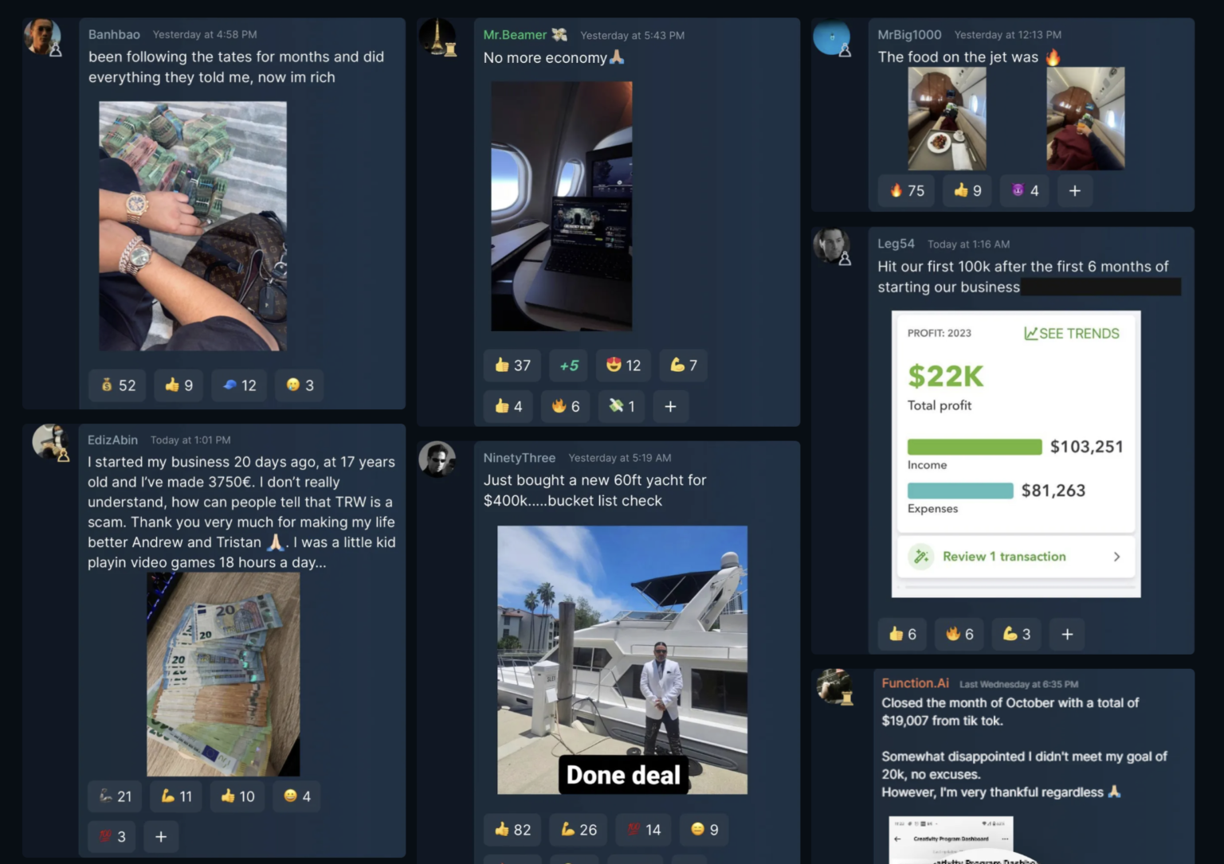The image size is (1224, 864).
Task: Click the thumbs up reaction with 82
Action: point(512,830)
